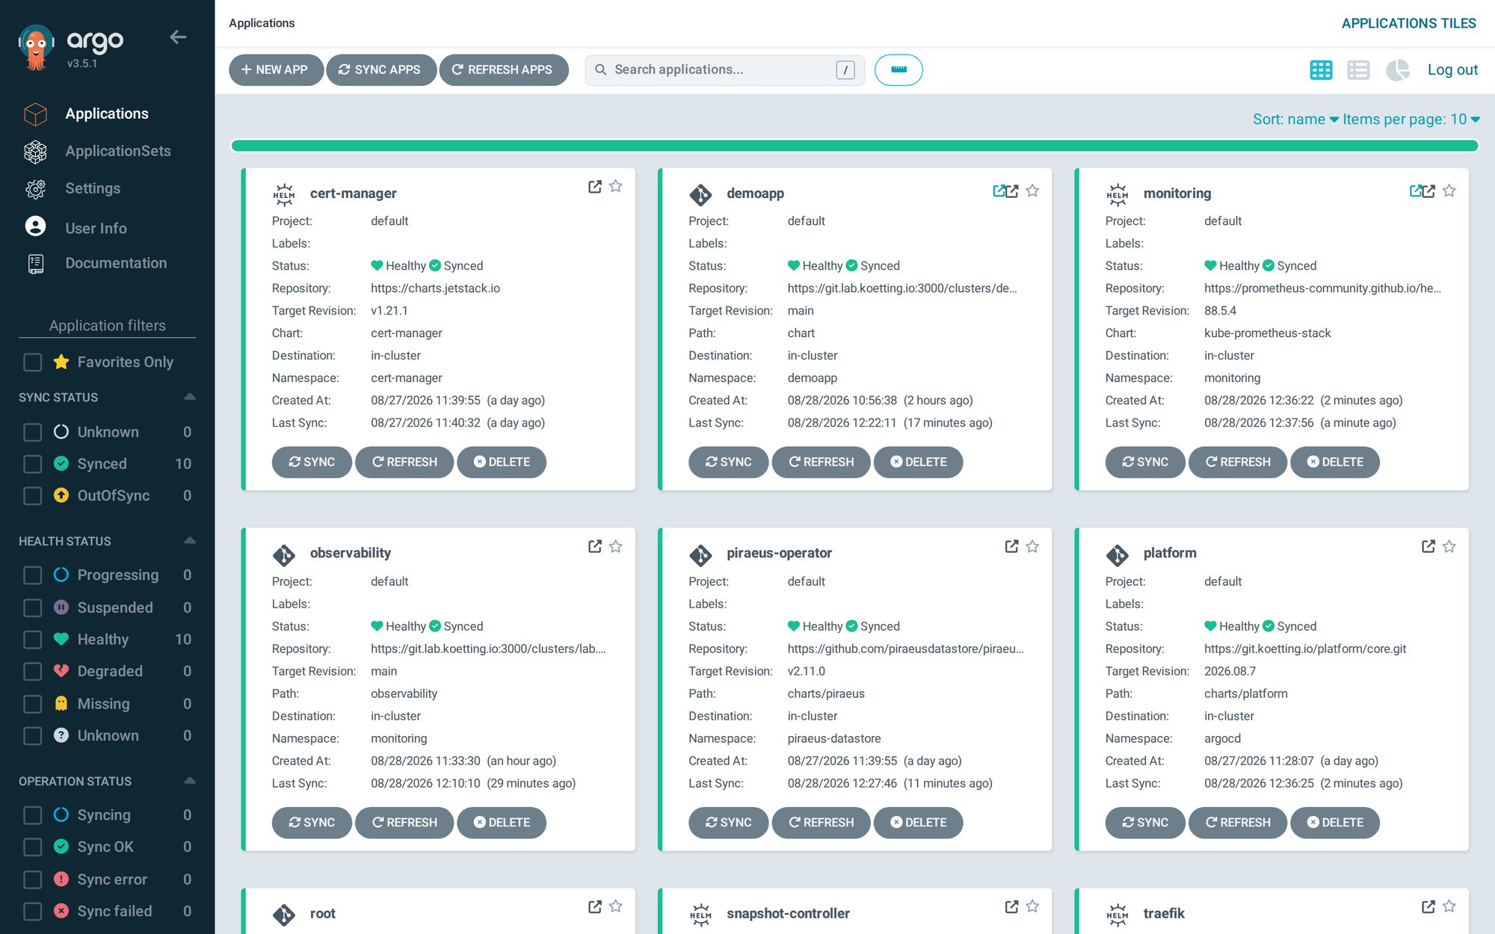Star the root application
Viewport: 1495px width, 934px height.
pos(616,906)
